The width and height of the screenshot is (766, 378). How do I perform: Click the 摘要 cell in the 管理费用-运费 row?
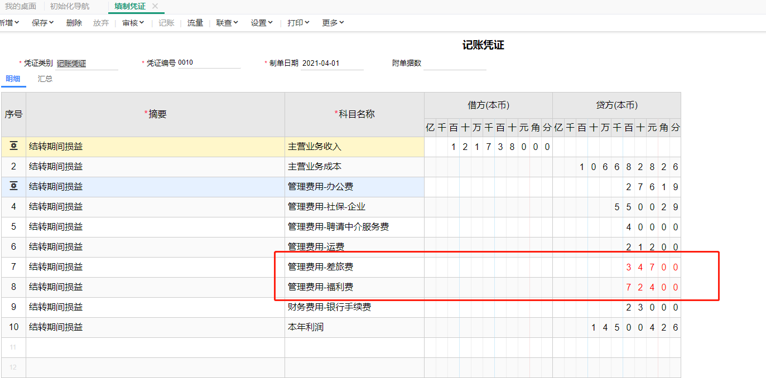pos(156,247)
